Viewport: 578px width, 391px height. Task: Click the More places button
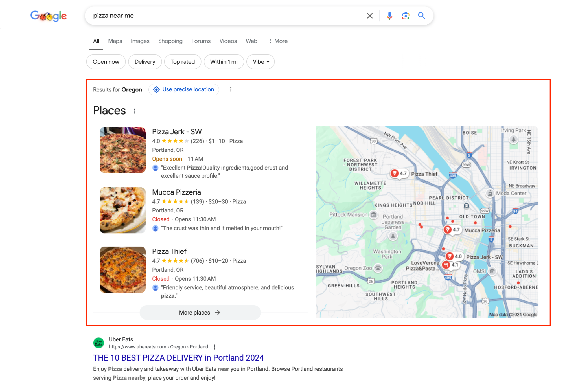click(x=200, y=312)
